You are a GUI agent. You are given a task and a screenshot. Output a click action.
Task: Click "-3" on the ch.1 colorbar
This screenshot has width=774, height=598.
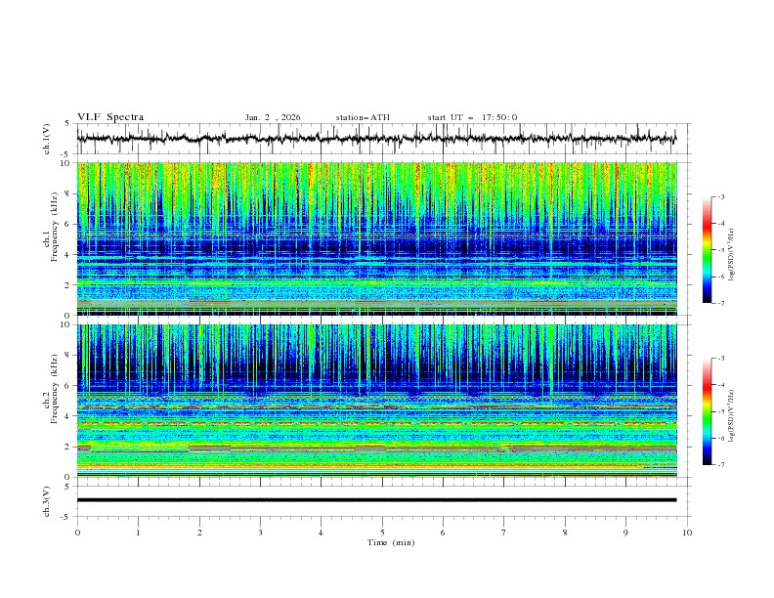pyautogui.click(x=720, y=196)
